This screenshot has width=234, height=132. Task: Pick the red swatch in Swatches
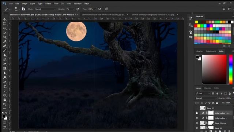click(196, 26)
